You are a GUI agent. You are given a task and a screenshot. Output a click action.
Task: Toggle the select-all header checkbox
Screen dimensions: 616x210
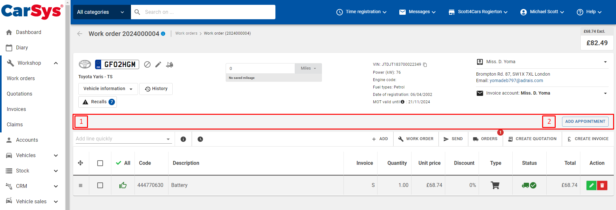tap(100, 163)
